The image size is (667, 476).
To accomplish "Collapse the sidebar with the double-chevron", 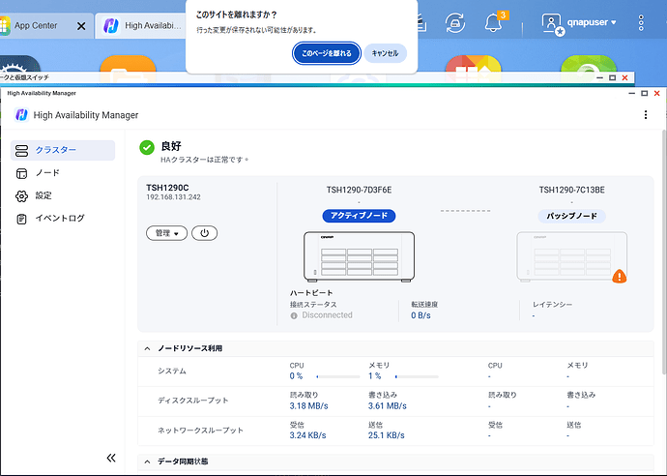I will coord(111,459).
